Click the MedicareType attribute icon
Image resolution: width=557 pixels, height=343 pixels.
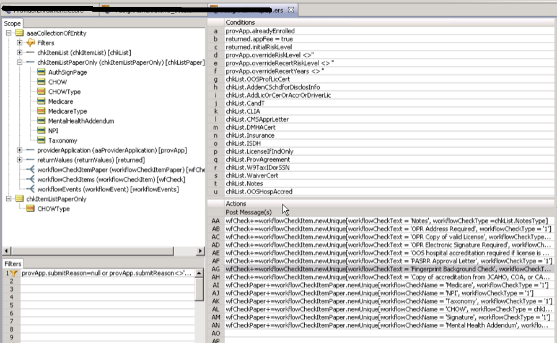[42, 111]
